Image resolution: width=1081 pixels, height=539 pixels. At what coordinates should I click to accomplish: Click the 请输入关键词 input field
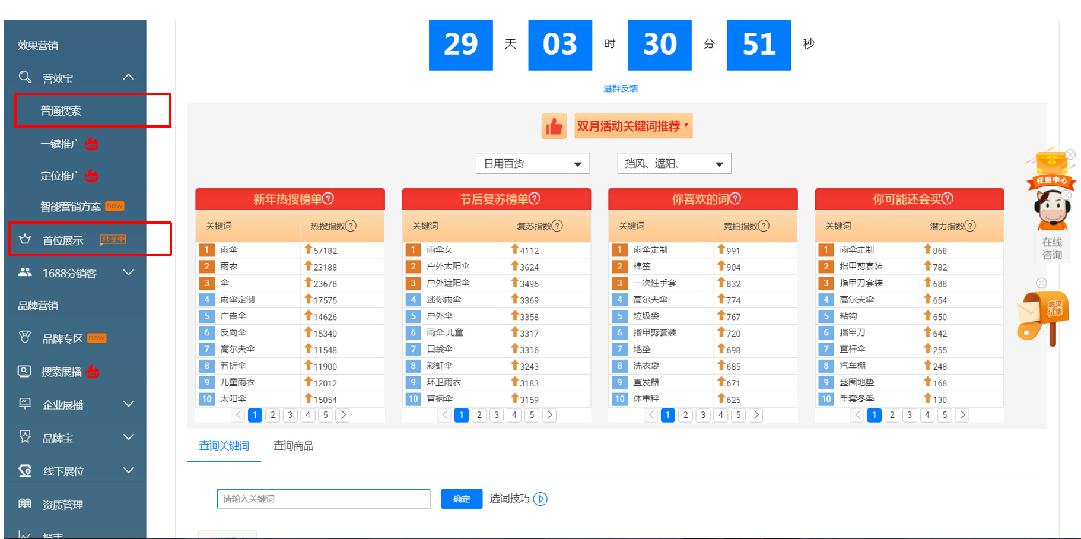point(323,499)
